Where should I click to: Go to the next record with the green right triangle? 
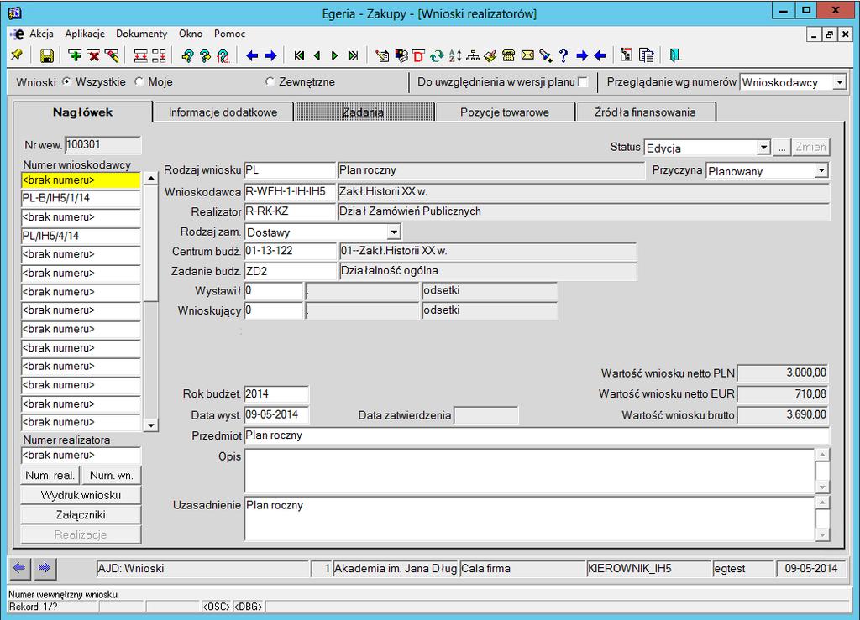334,55
